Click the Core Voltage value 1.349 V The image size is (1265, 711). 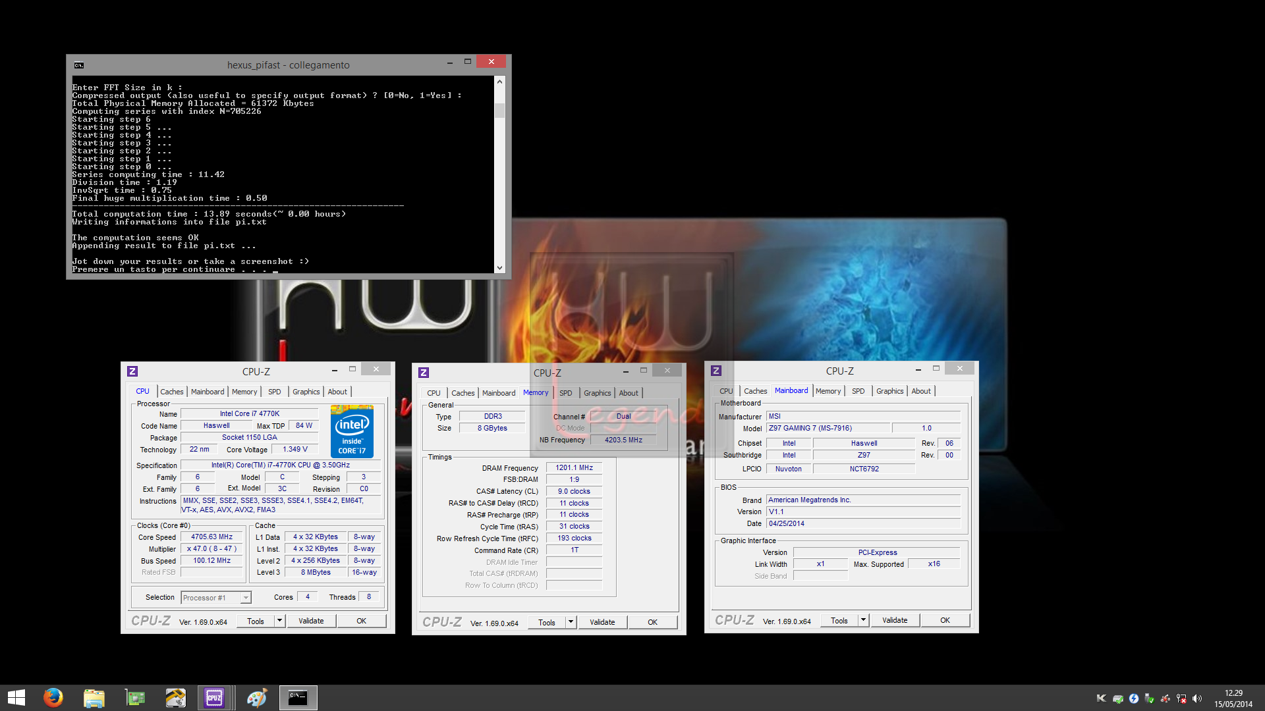(295, 450)
